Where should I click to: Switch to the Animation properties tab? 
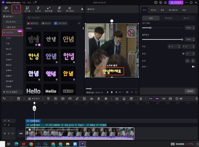[173, 10]
